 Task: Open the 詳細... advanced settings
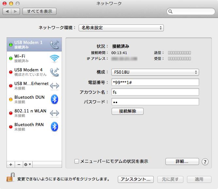coord(182,162)
